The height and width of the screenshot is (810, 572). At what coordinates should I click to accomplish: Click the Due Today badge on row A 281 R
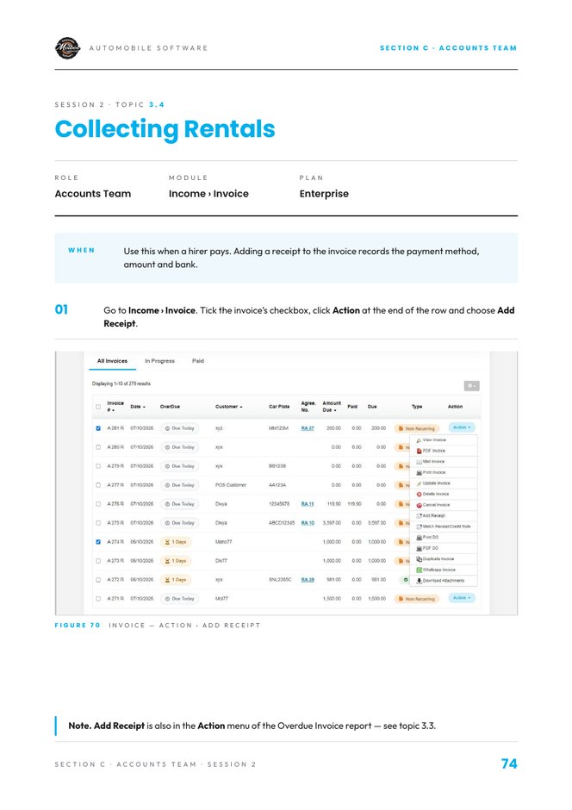click(x=180, y=428)
